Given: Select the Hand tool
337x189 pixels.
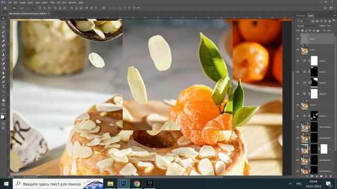Looking at the screenshot, I should 3,100.
